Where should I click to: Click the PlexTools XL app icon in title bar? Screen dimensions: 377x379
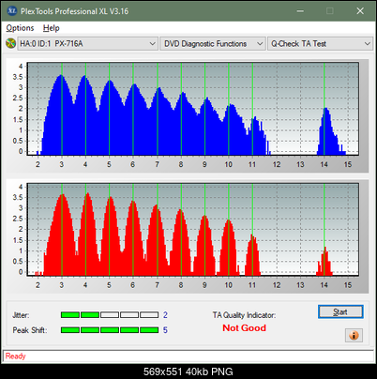click(11, 11)
